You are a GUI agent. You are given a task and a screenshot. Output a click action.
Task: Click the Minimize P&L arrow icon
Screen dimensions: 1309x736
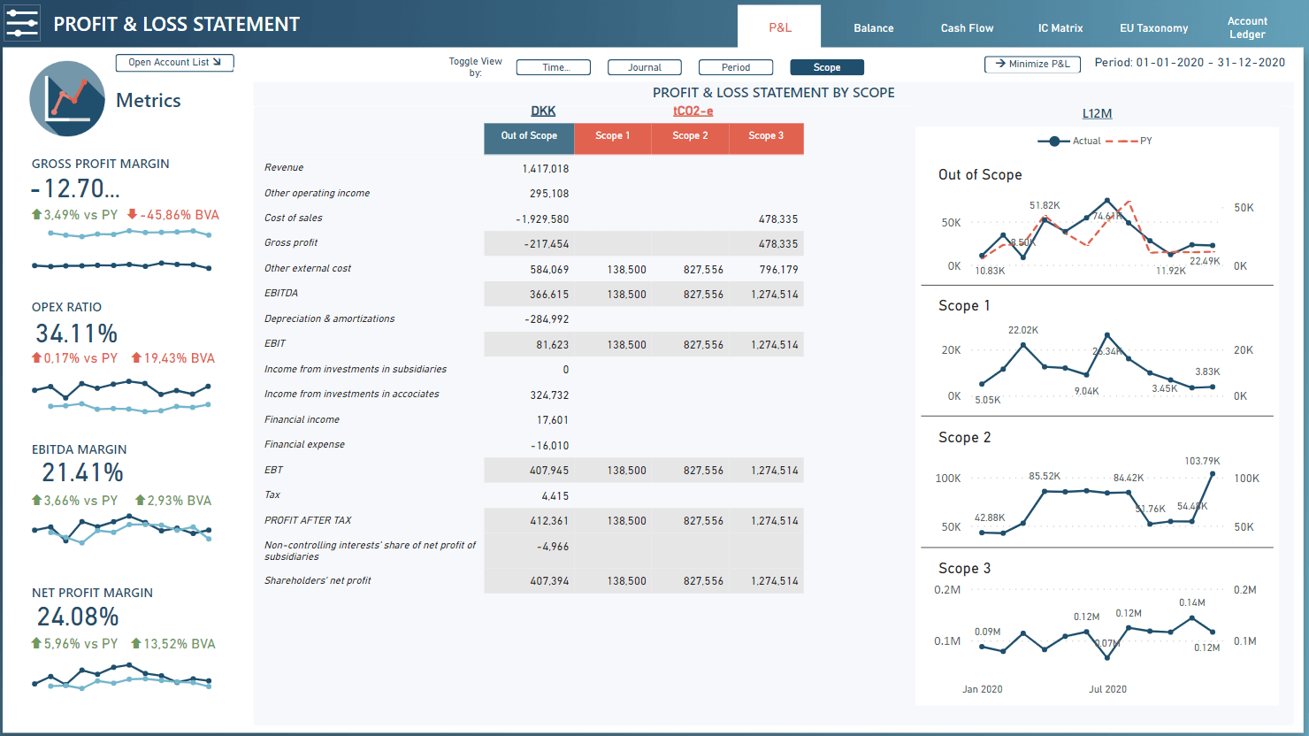[x=1000, y=64]
